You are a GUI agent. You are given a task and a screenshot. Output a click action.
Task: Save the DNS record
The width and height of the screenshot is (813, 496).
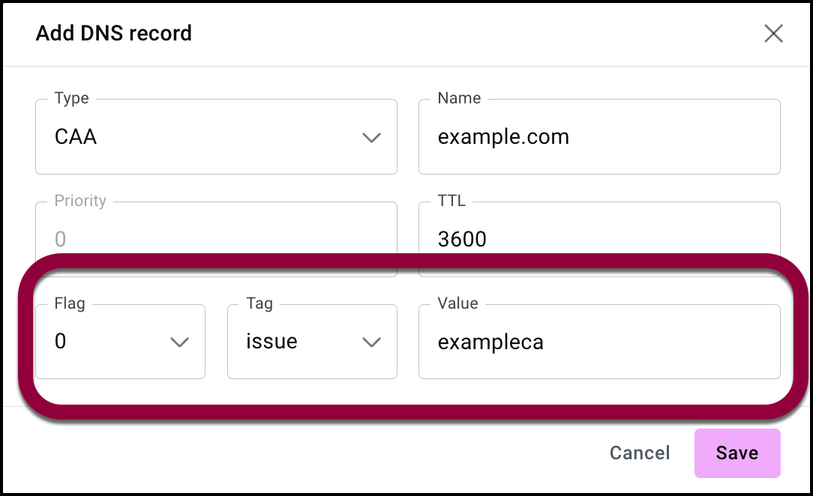coord(736,453)
